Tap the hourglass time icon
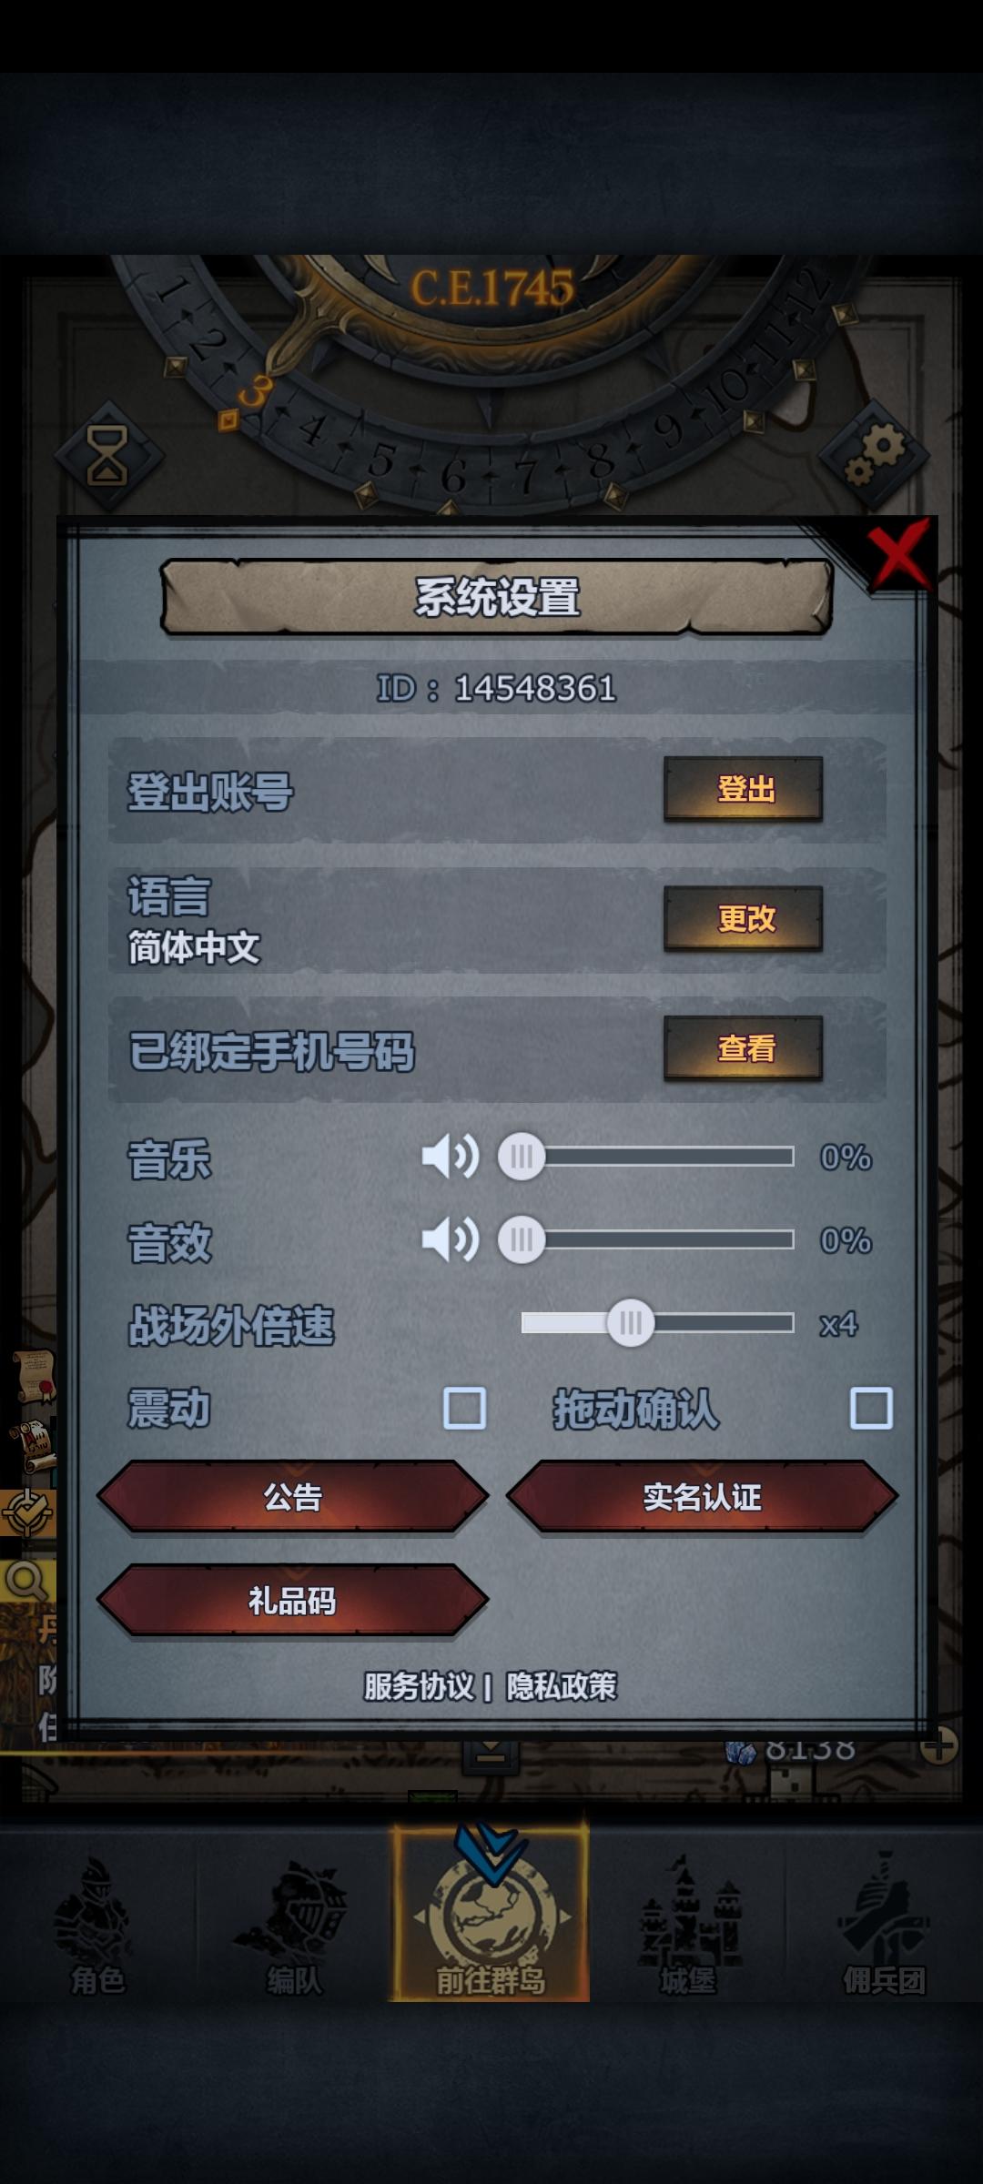 [108, 454]
